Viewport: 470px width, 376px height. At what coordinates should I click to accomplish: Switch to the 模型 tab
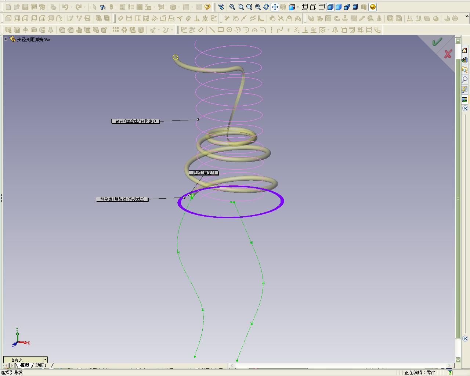pos(25,365)
